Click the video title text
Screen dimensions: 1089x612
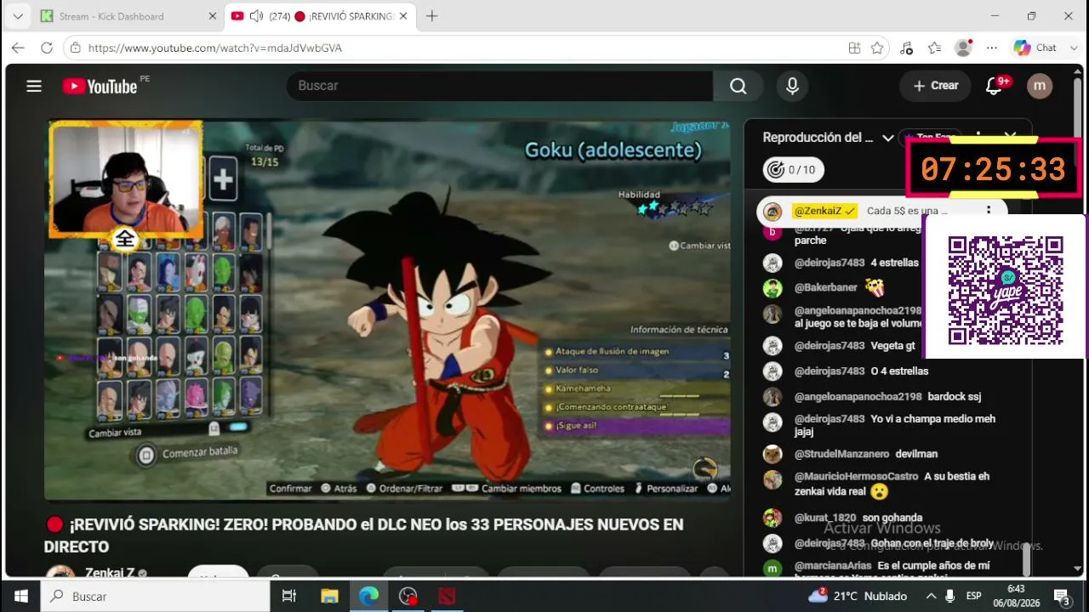[364, 535]
